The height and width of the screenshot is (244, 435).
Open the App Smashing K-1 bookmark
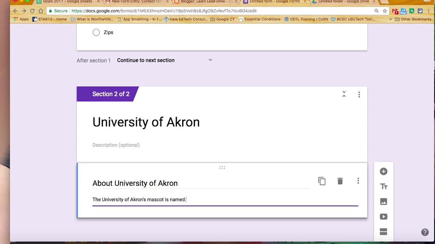140,19
